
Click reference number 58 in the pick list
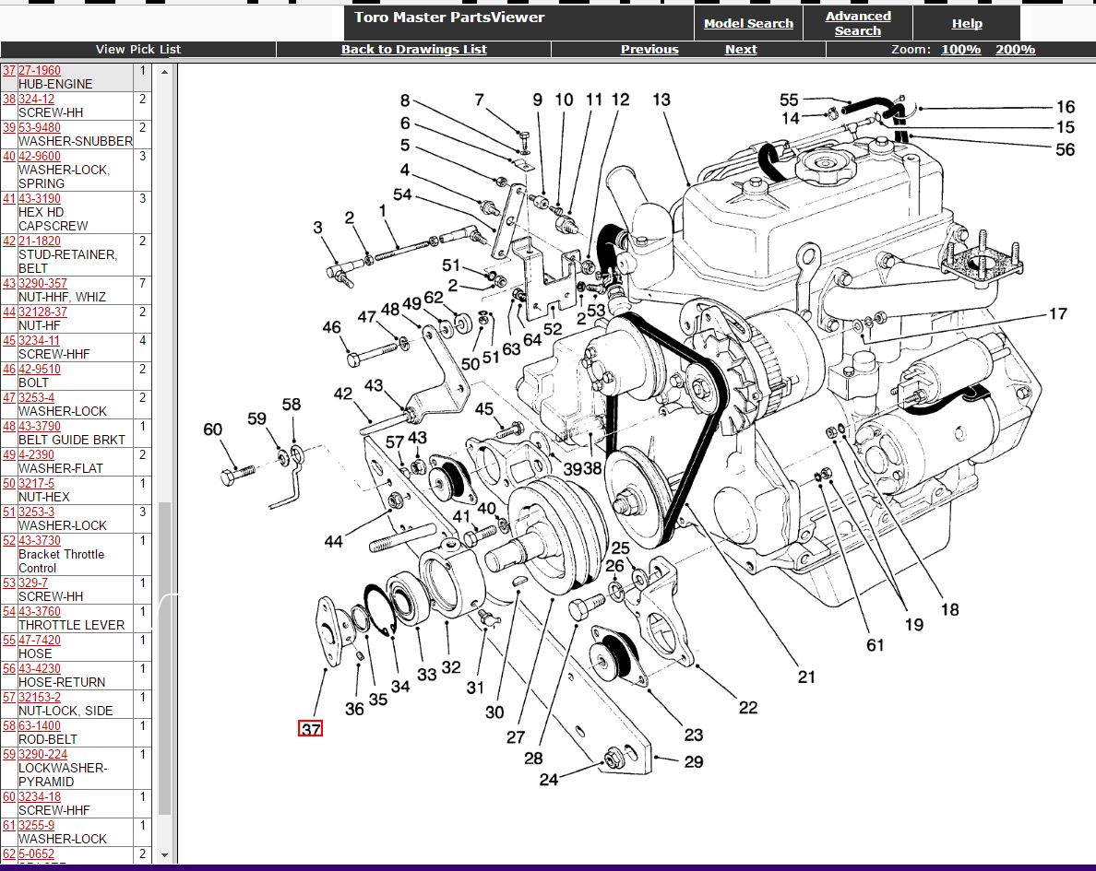pos(8,725)
